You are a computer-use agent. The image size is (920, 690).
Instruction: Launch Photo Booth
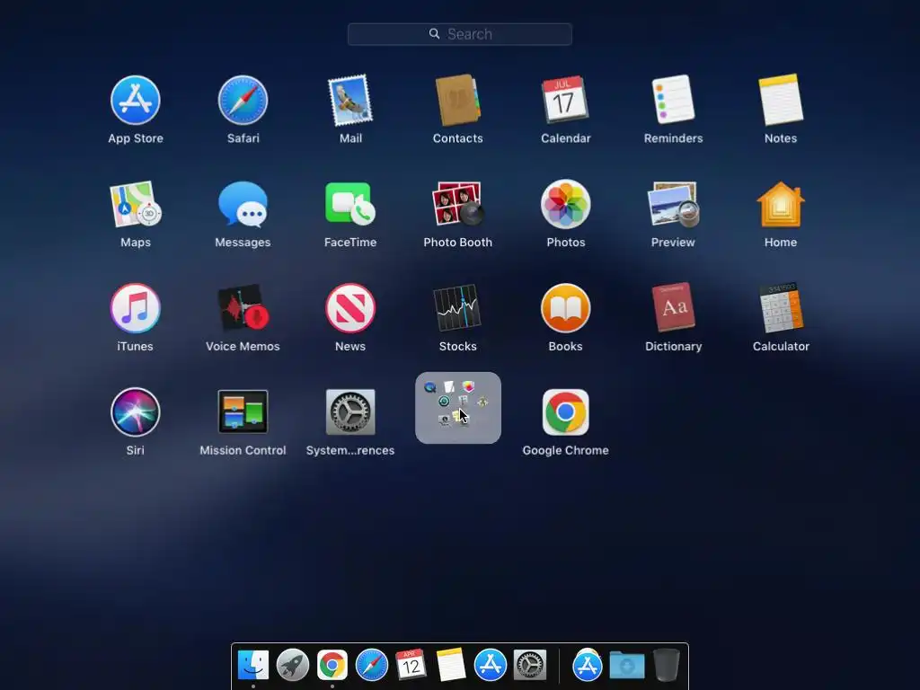tap(457, 204)
